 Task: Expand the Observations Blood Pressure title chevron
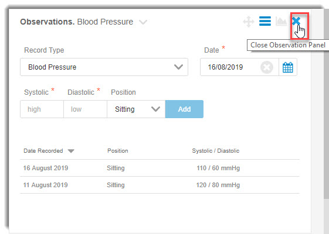point(143,22)
